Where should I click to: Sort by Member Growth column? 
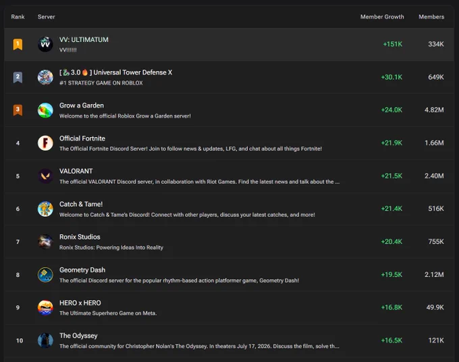(x=382, y=17)
